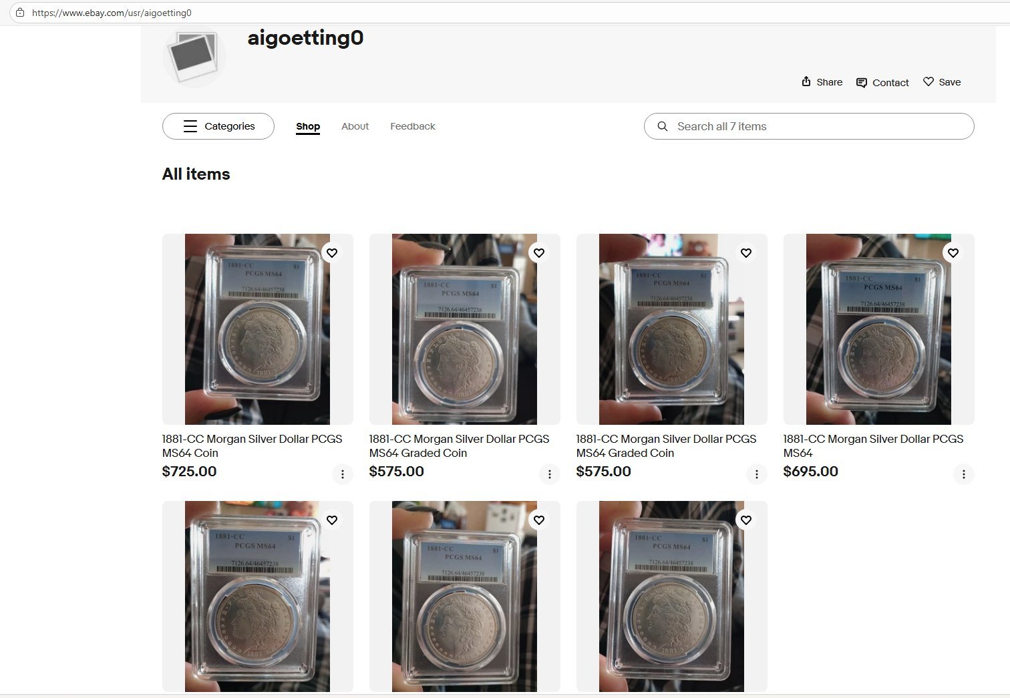Click the site lock icon in address bar
The image size is (1010, 698).
tap(20, 13)
